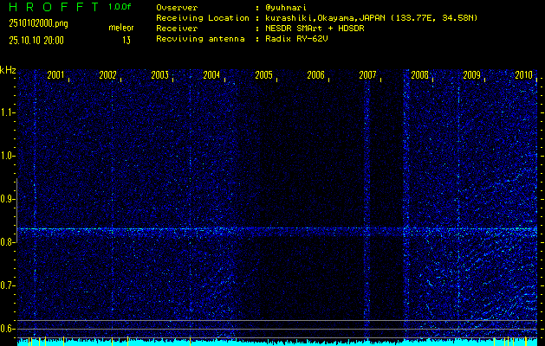Image resolution: width=545 pixels, height=346 pixels.
Task: Click the 0.6 kHz axis label
Action: tap(7, 329)
